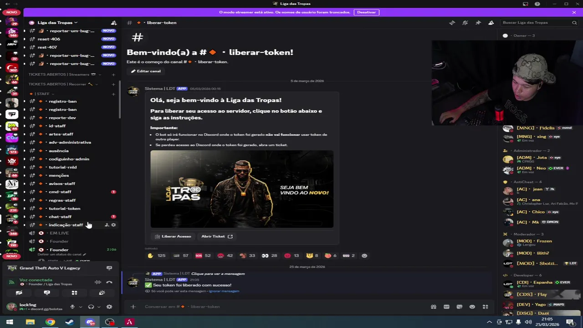The width and height of the screenshot is (583, 328).
Task: Click Editar canal button
Action: tap(146, 71)
